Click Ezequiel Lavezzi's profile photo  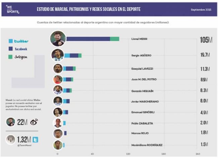tap(58, 68)
